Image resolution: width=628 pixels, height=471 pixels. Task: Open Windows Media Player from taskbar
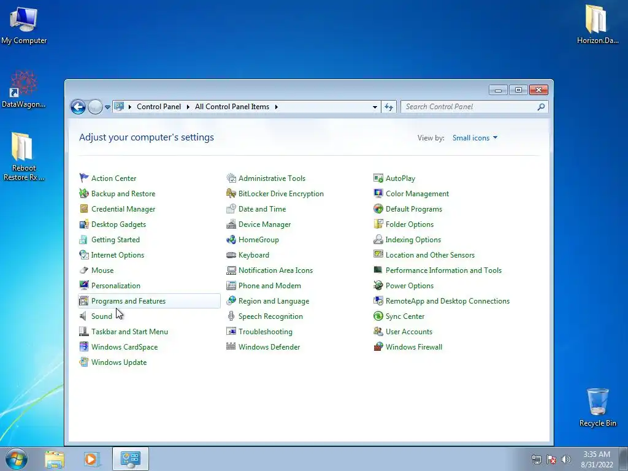pos(91,459)
